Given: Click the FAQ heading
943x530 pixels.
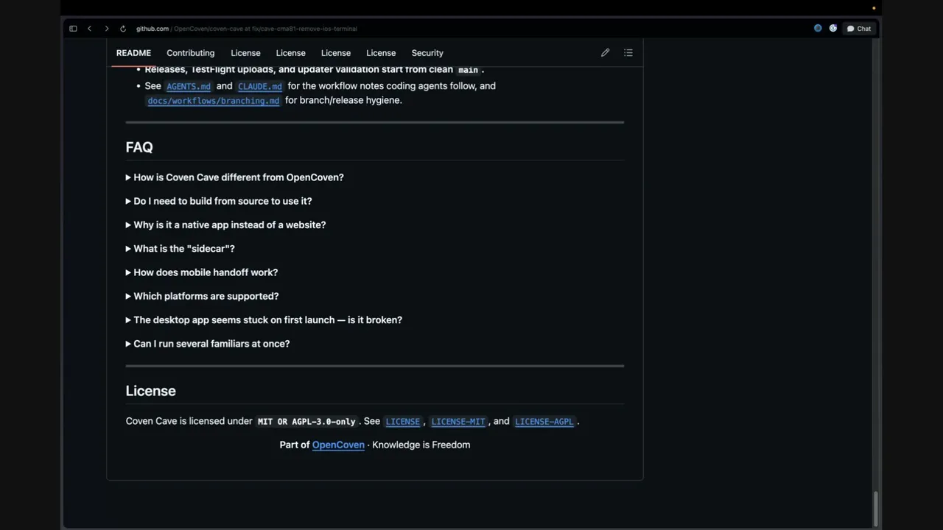Looking at the screenshot, I should pos(139,147).
